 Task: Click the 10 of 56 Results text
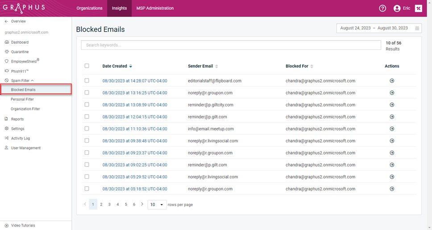pyautogui.click(x=394, y=46)
